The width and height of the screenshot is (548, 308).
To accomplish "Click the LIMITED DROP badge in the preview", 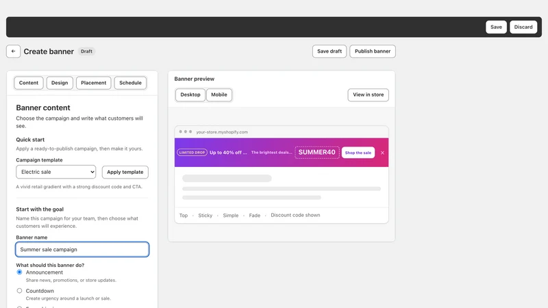I will click(x=192, y=153).
